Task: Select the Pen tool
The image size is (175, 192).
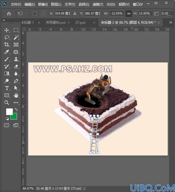Action: tap(16, 81)
